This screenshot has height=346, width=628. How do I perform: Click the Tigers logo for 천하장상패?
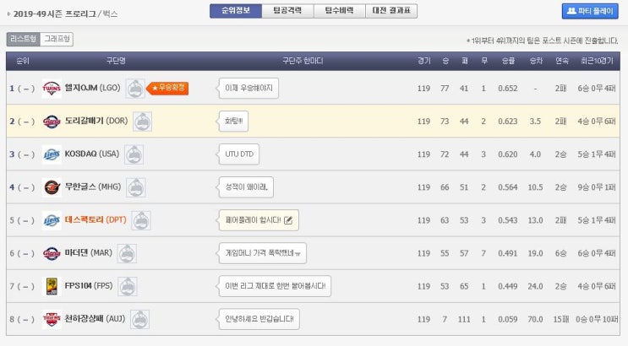(x=52, y=319)
